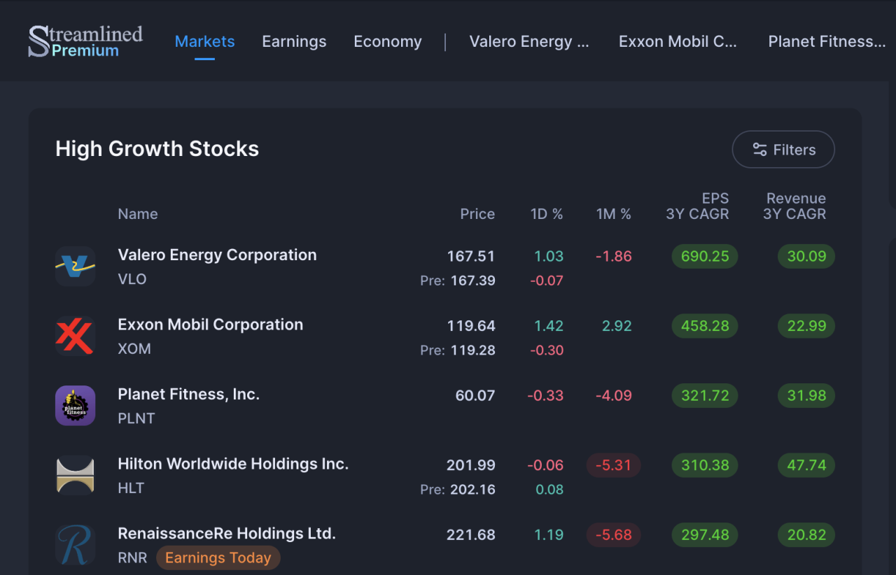Screen dimensions: 896x575
Task: Click the 310.38 EPS CAGR value
Action: point(705,465)
